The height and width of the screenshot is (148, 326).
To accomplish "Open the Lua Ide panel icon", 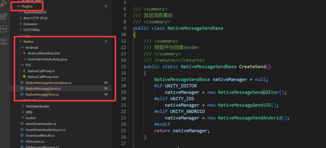I will 4,42.
